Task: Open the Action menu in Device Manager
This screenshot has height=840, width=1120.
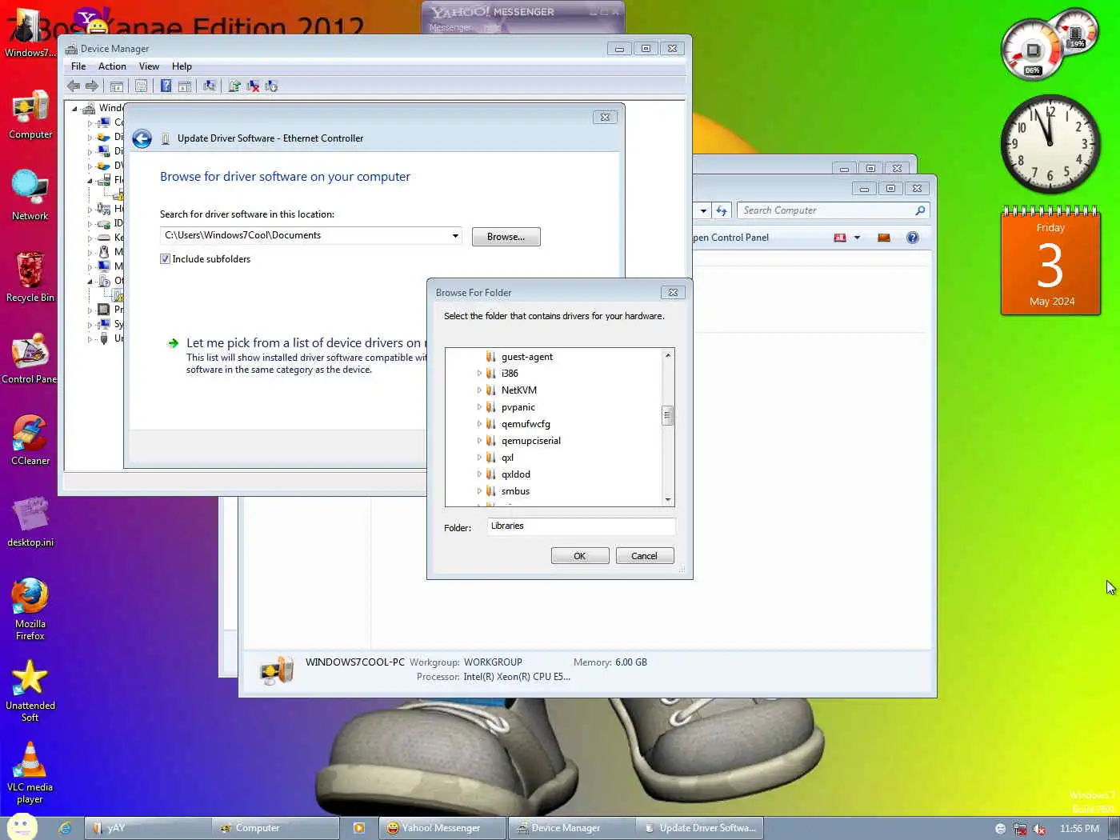Action: (x=112, y=66)
